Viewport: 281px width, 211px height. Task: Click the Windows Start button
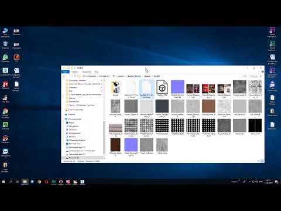[x=4, y=182]
